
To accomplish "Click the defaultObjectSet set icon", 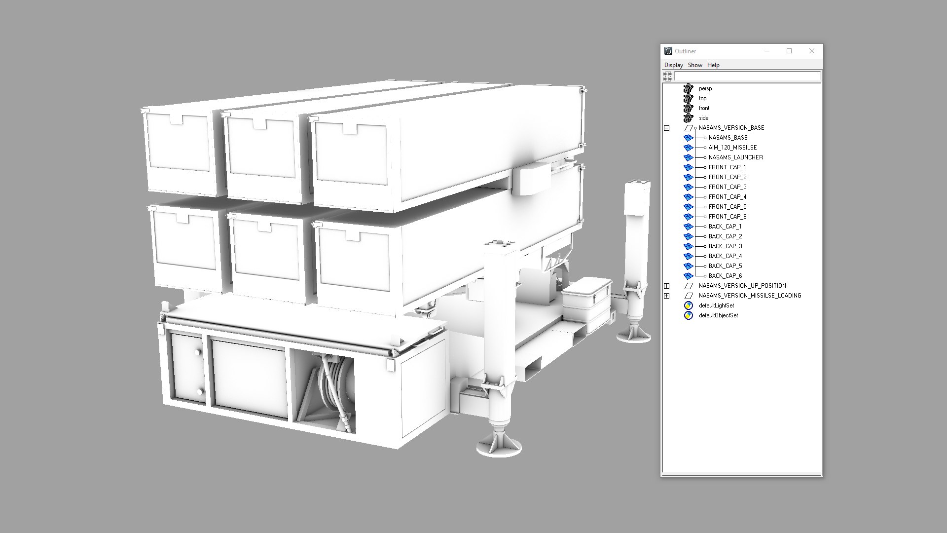I will (x=689, y=315).
